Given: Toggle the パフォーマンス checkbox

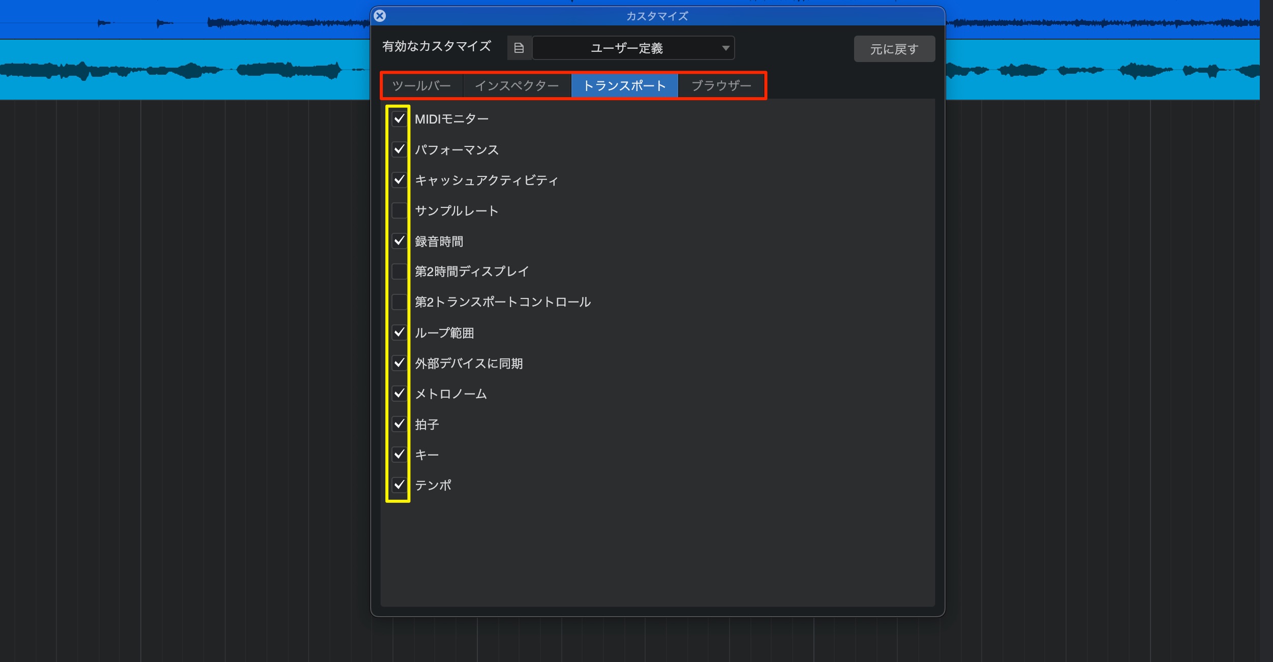Looking at the screenshot, I should 400,149.
